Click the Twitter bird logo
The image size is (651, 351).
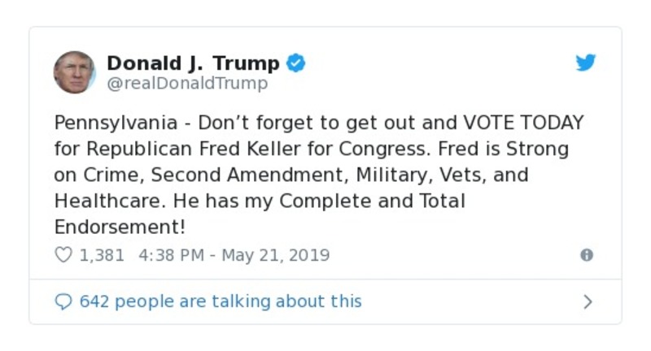586,63
